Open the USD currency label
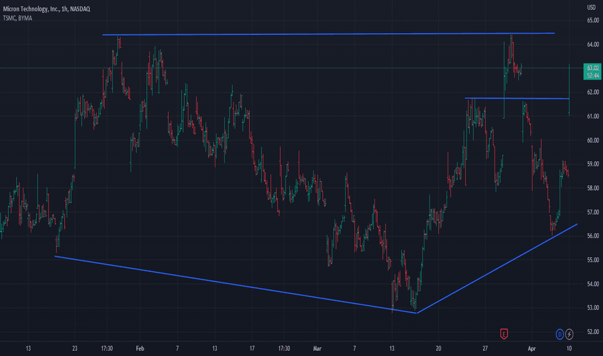Viewport: 603px width, 356px height. tap(591, 7)
